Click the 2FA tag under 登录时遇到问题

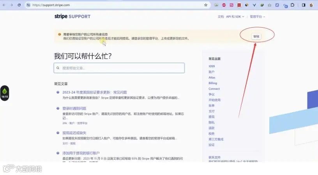coord(65,123)
